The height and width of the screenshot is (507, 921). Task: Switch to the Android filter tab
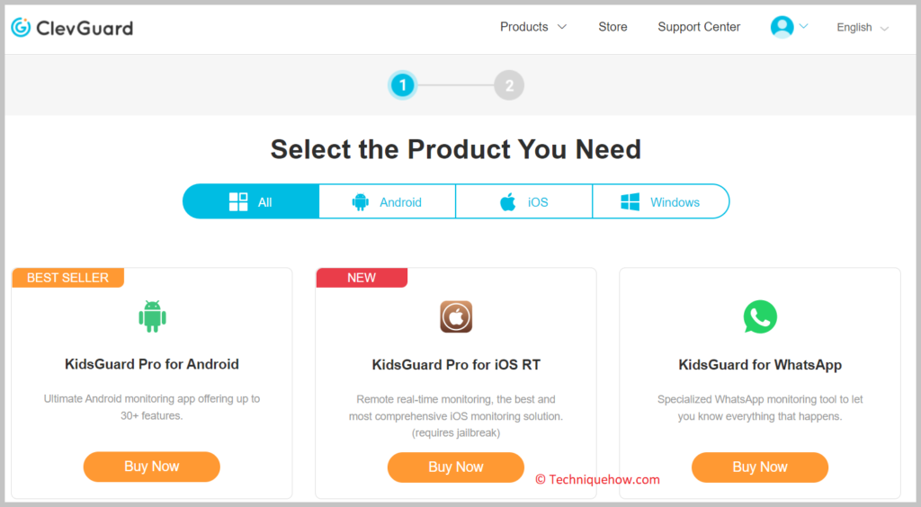(387, 202)
